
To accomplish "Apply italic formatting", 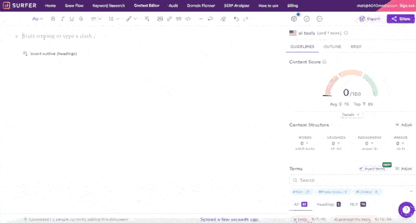I will (62, 19).
